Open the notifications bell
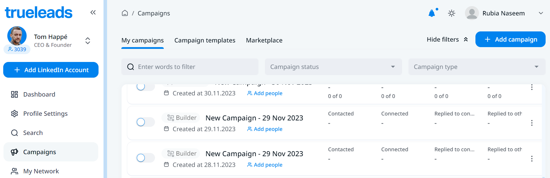The image size is (550, 178). tap(432, 13)
